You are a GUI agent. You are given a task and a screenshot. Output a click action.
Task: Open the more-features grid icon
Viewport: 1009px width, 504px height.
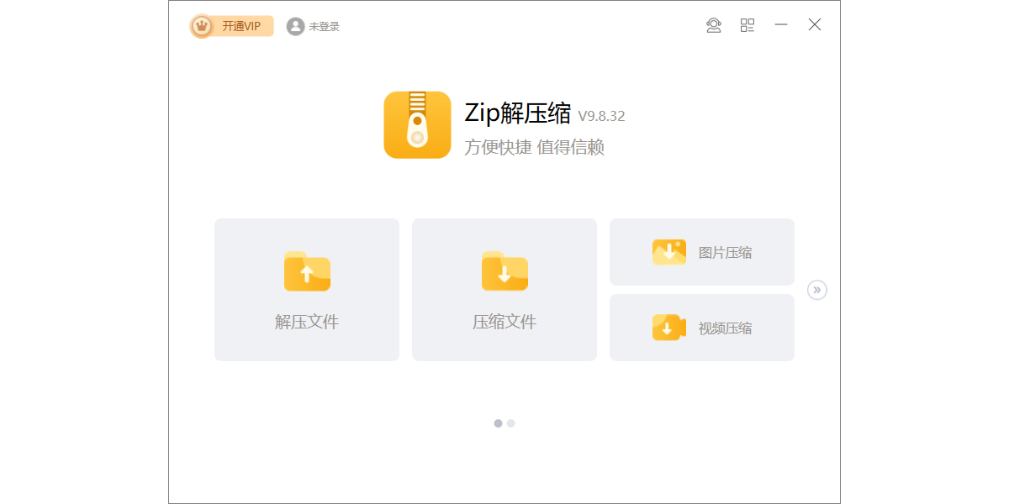(x=748, y=25)
